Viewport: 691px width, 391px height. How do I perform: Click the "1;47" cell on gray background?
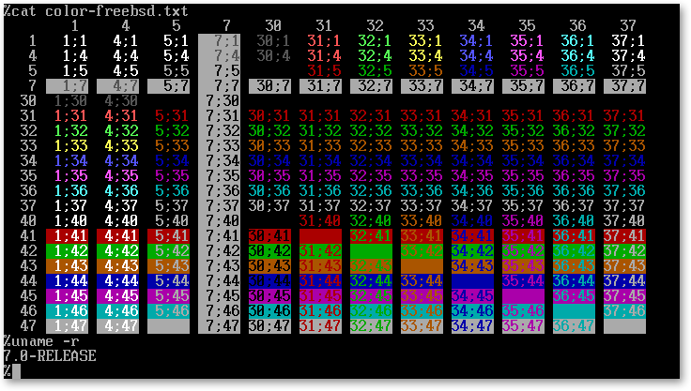(67, 326)
